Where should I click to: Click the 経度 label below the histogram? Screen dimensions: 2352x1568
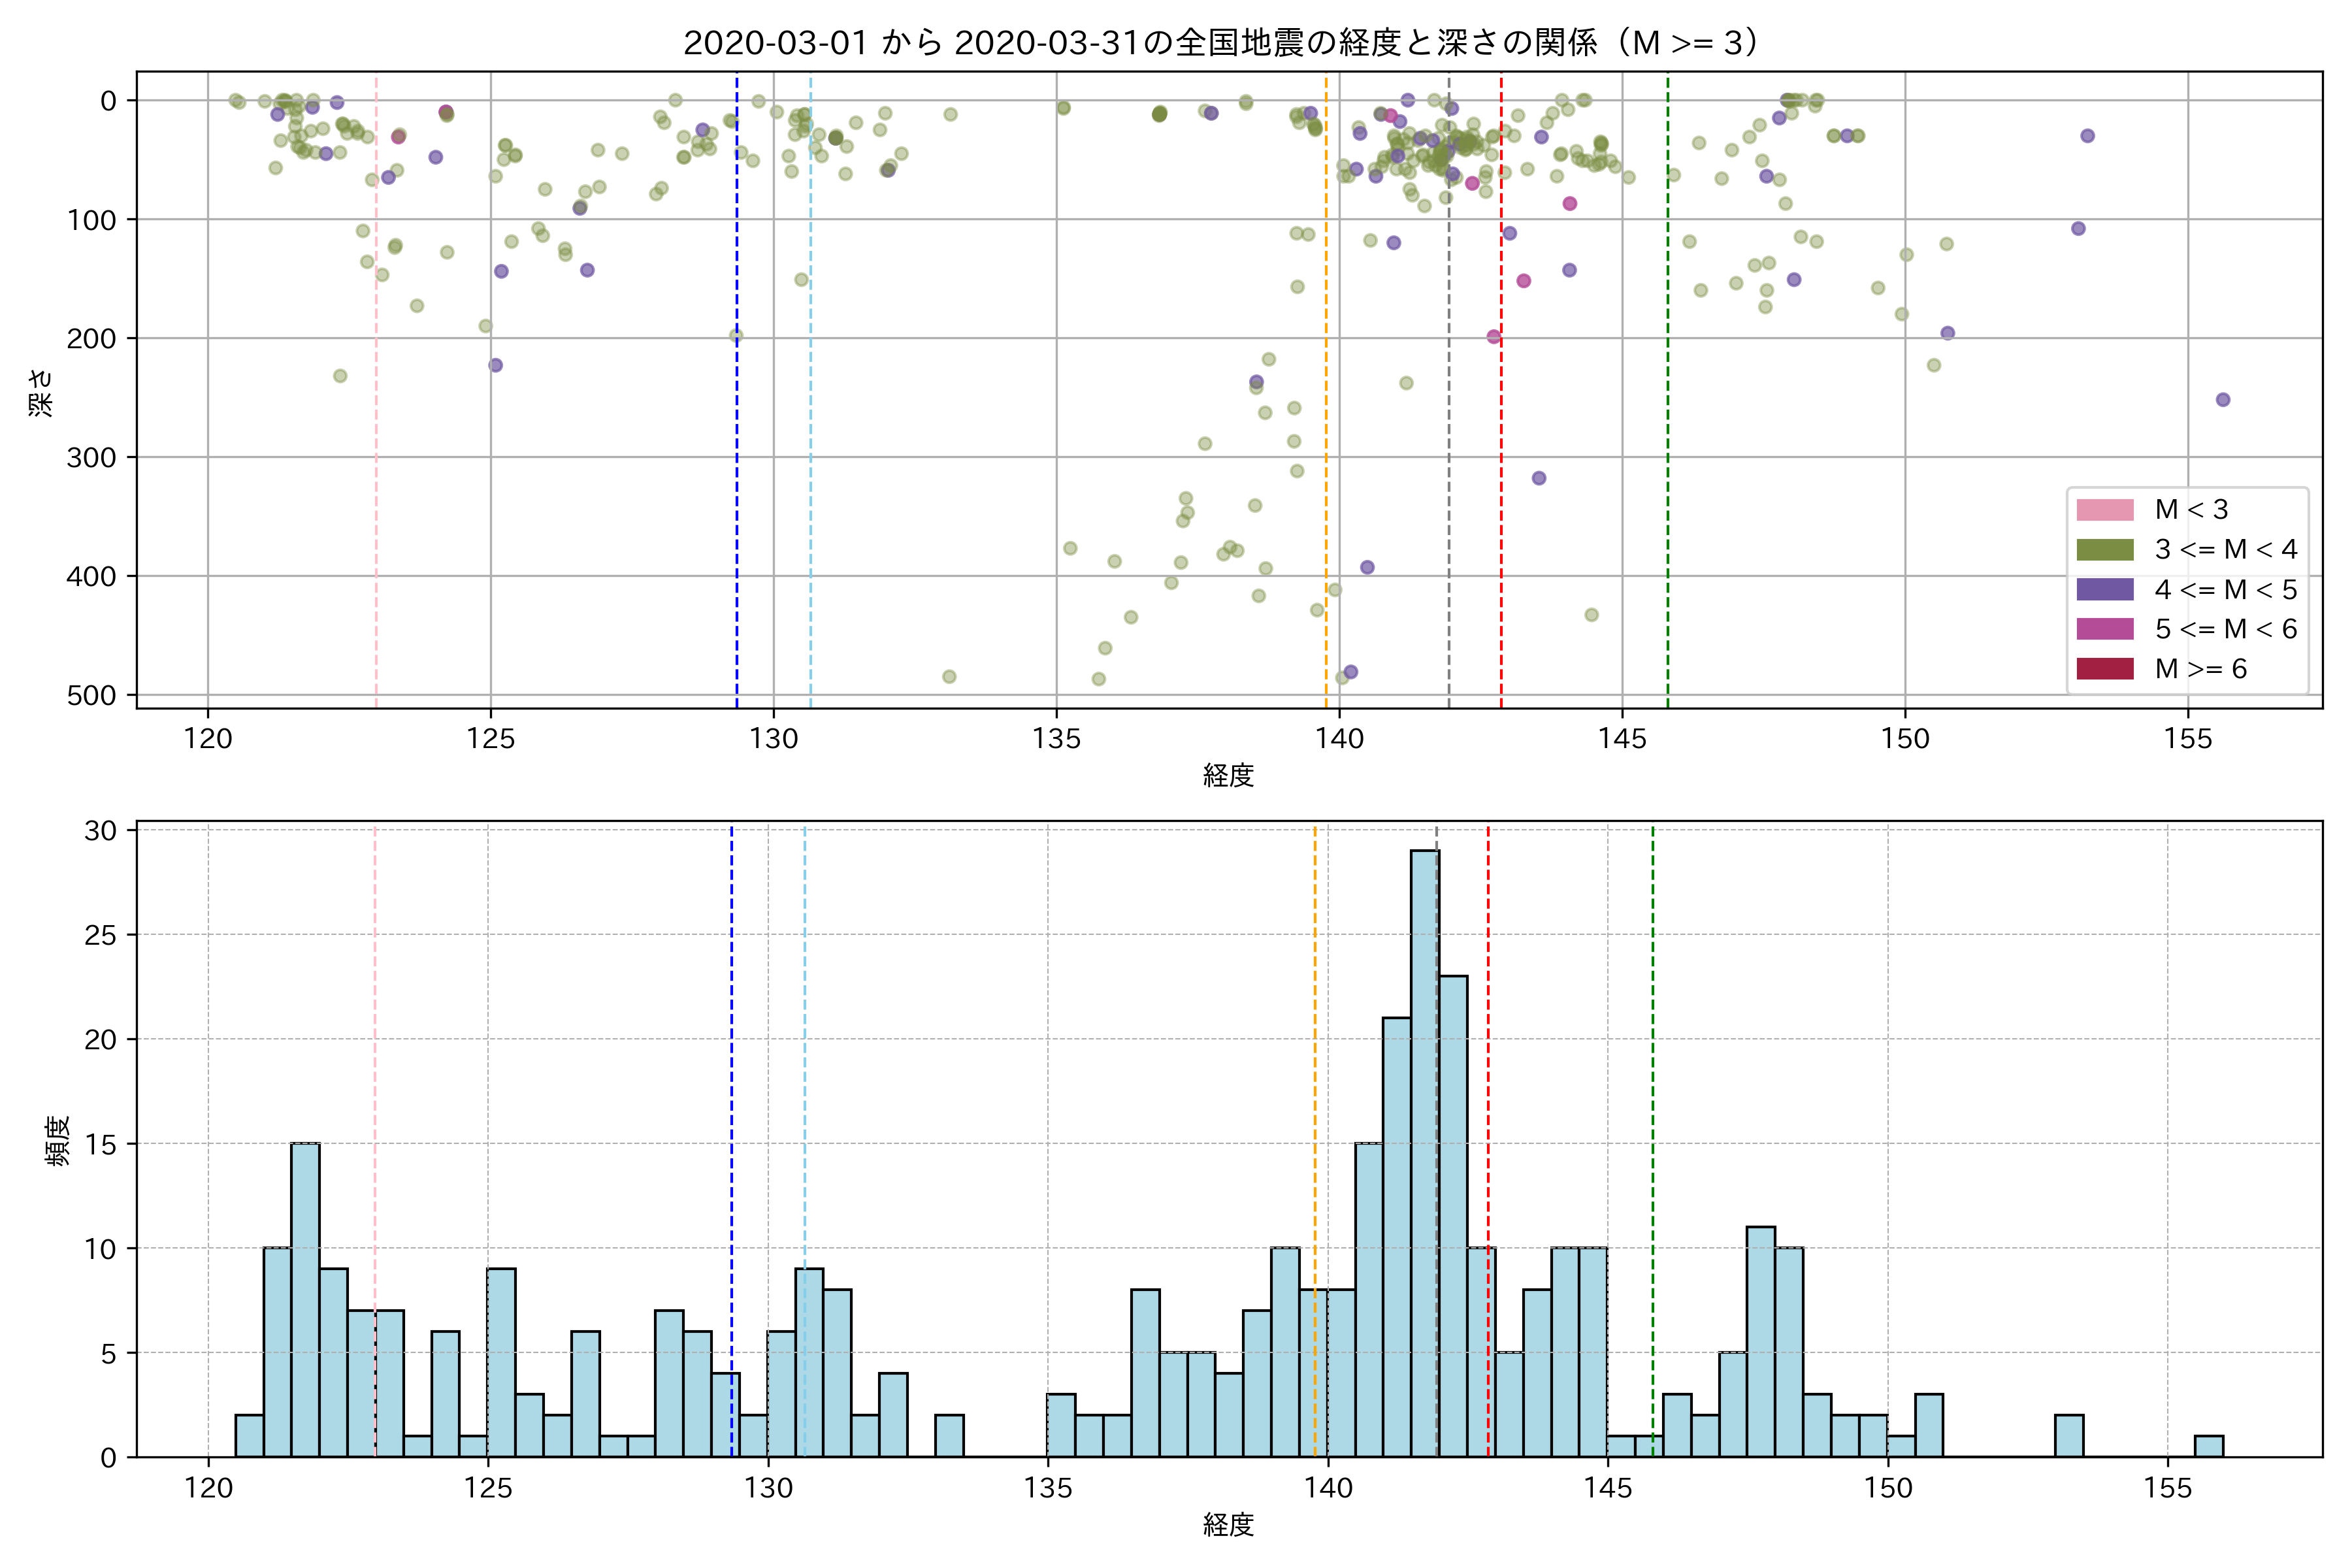tap(1228, 1525)
